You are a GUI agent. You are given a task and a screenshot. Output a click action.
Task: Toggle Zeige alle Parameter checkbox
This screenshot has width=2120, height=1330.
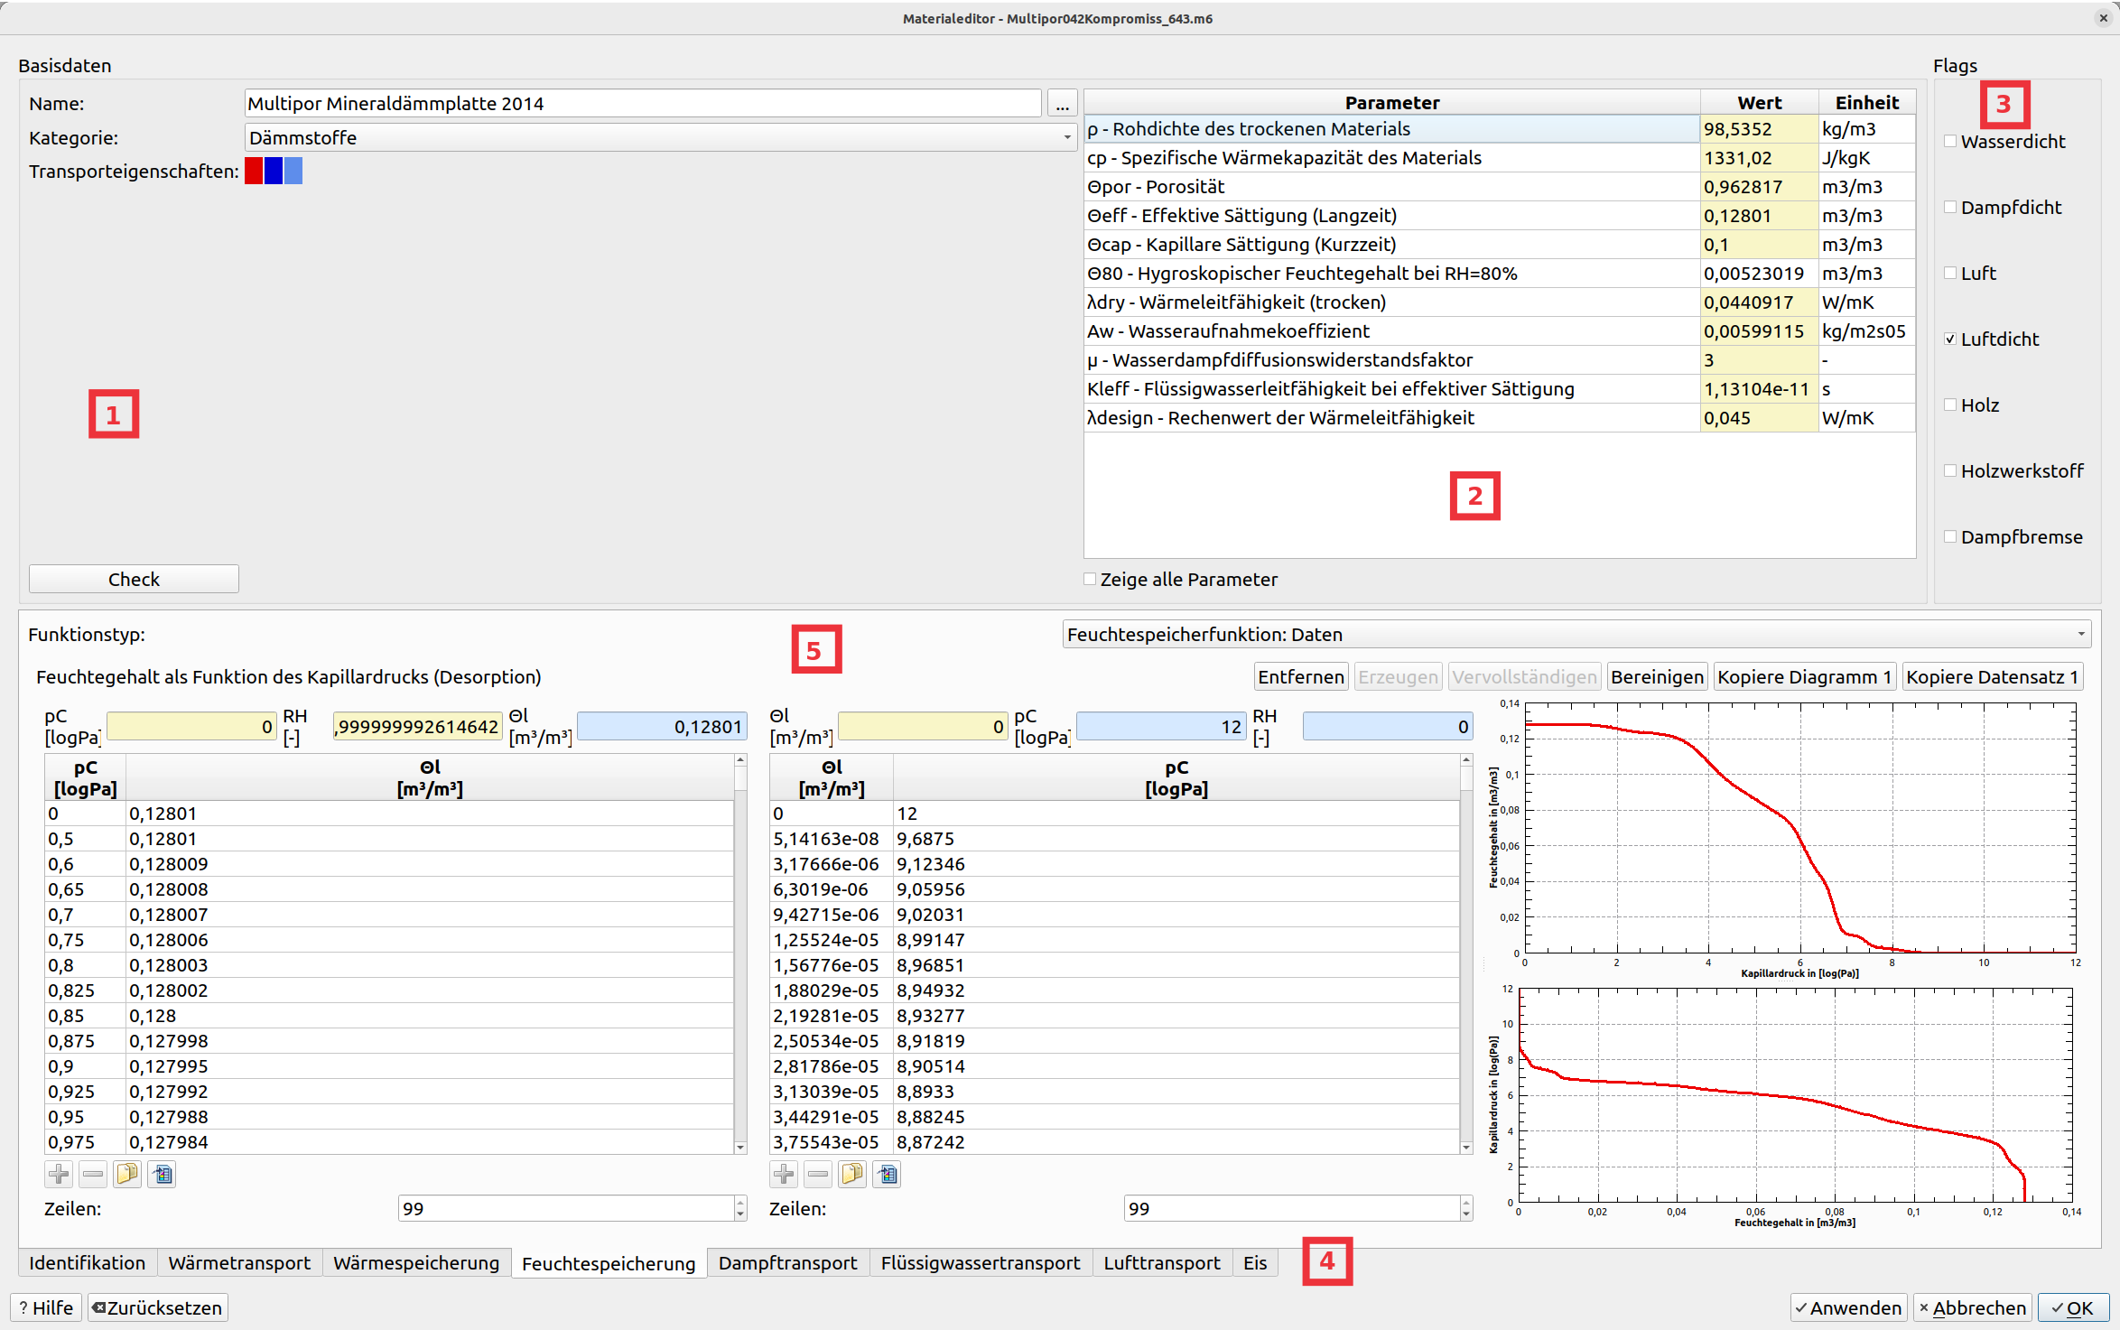tap(1090, 579)
